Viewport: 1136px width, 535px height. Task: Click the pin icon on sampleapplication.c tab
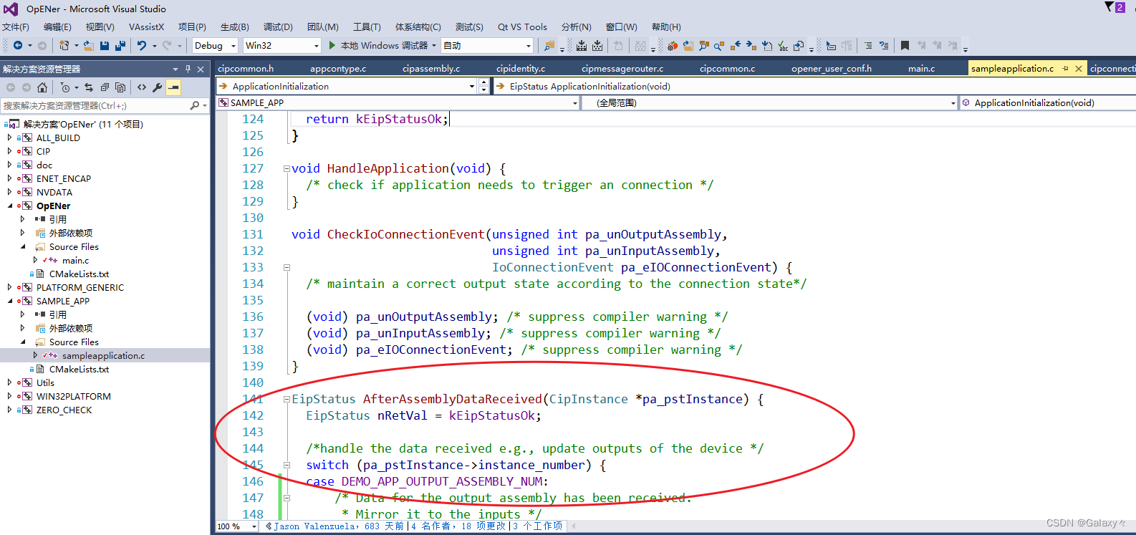pos(1065,69)
